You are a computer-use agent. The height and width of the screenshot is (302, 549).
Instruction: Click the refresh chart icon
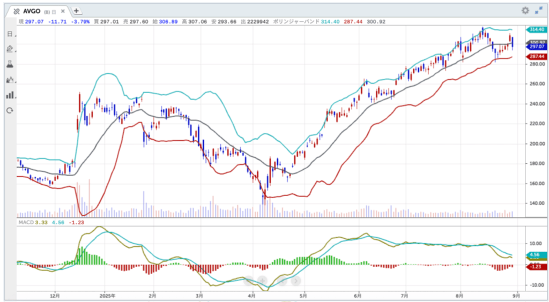pyautogui.click(x=10, y=110)
